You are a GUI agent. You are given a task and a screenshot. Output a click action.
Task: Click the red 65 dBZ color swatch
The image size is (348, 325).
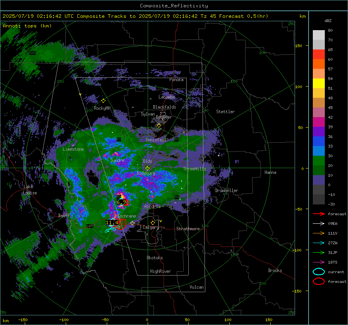pos(319,54)
